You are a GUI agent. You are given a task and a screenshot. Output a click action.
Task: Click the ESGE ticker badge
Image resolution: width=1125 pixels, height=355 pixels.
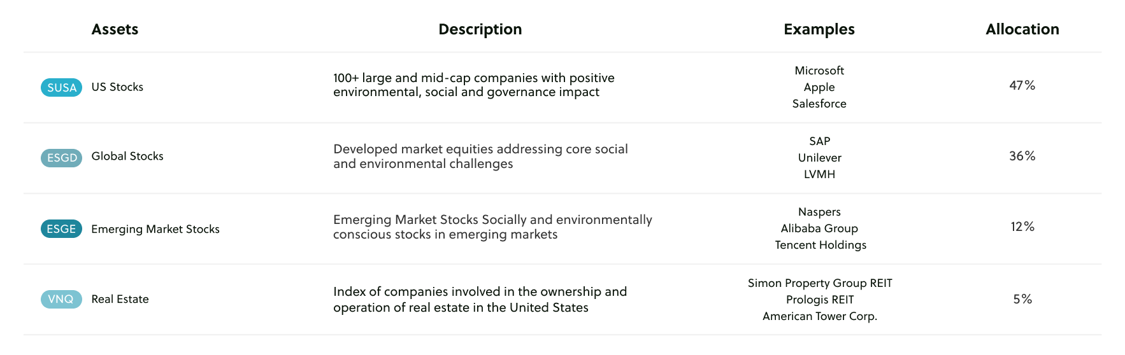(61, 229)
